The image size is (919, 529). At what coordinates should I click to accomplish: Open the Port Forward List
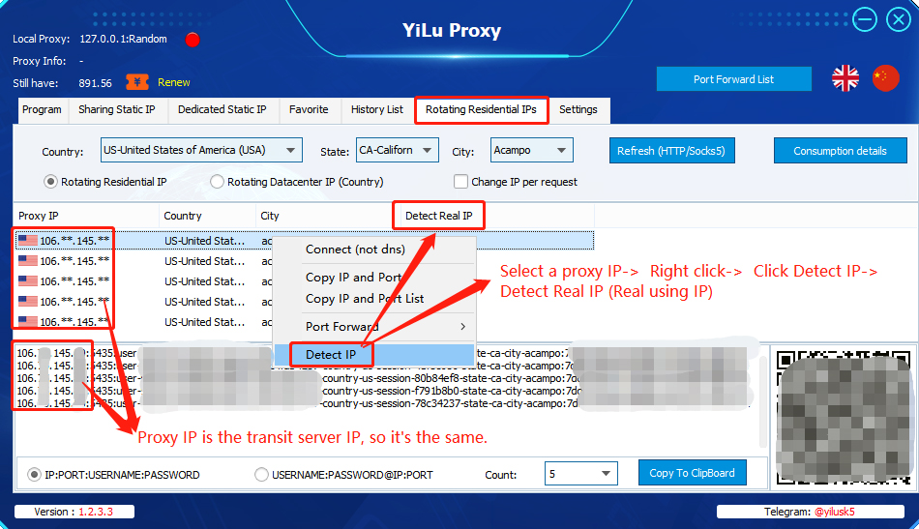[x=734, y=79]
